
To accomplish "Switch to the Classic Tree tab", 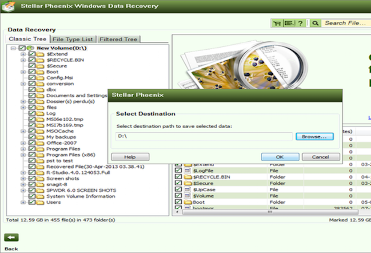I will pyautogui.click(x=28, y=39).
